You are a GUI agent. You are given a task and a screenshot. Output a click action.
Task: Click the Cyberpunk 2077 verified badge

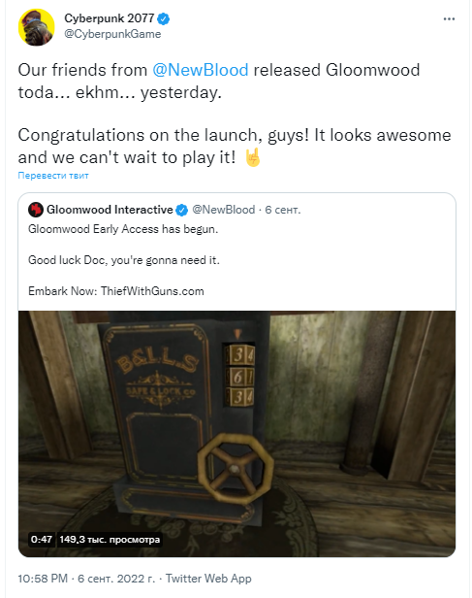[x=164, y=18]
